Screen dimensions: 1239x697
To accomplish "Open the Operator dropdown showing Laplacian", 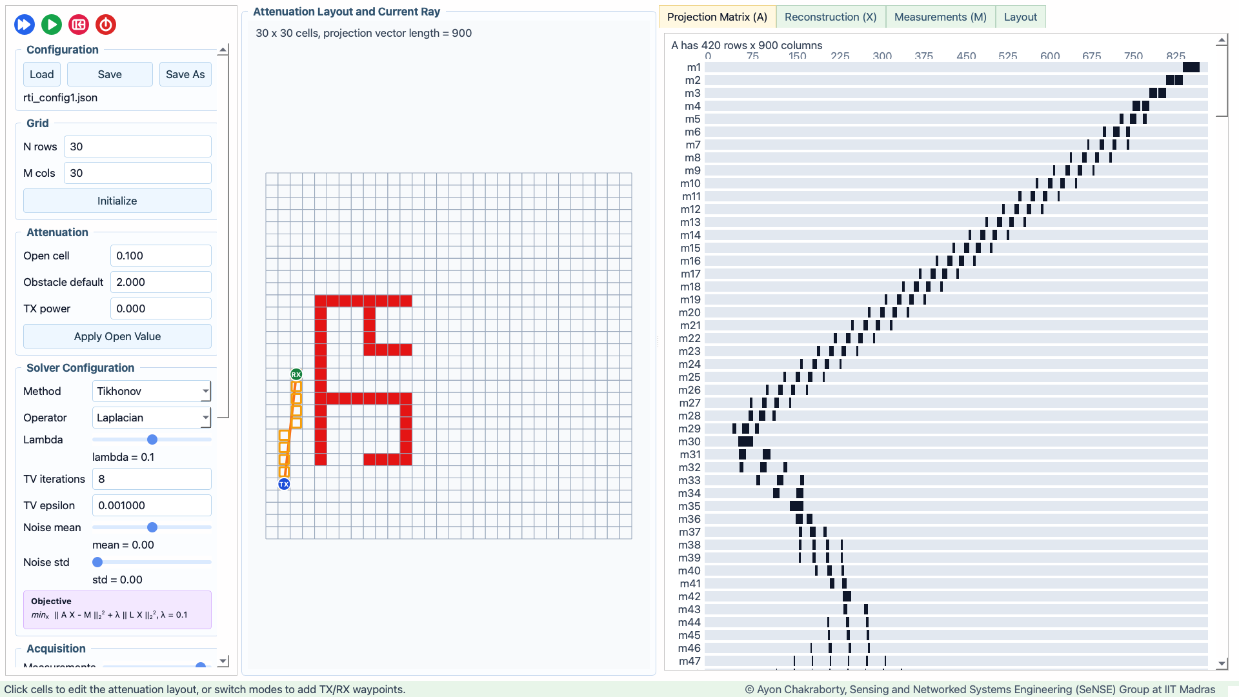I will (x=152, y=418).
